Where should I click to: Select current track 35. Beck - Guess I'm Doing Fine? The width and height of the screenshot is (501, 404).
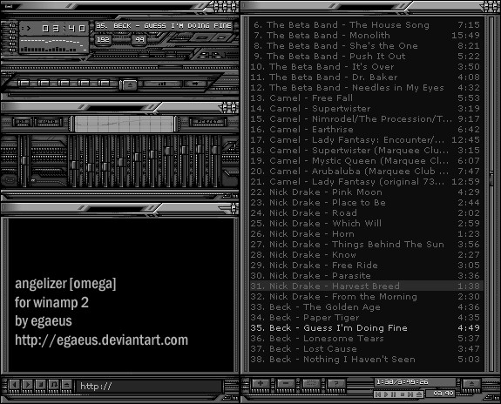pyautogui.click(x=366, y=328)
